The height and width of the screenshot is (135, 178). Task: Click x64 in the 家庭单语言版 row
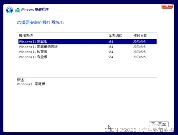click(x=111, y=47)
